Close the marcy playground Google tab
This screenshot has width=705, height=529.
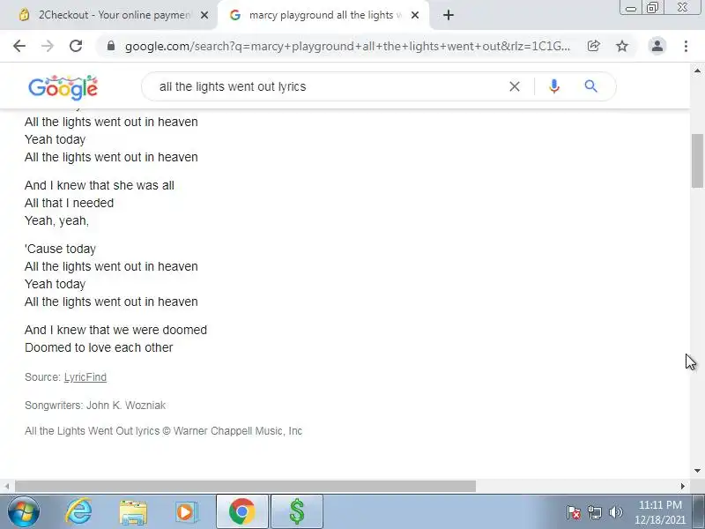[415, 15]
